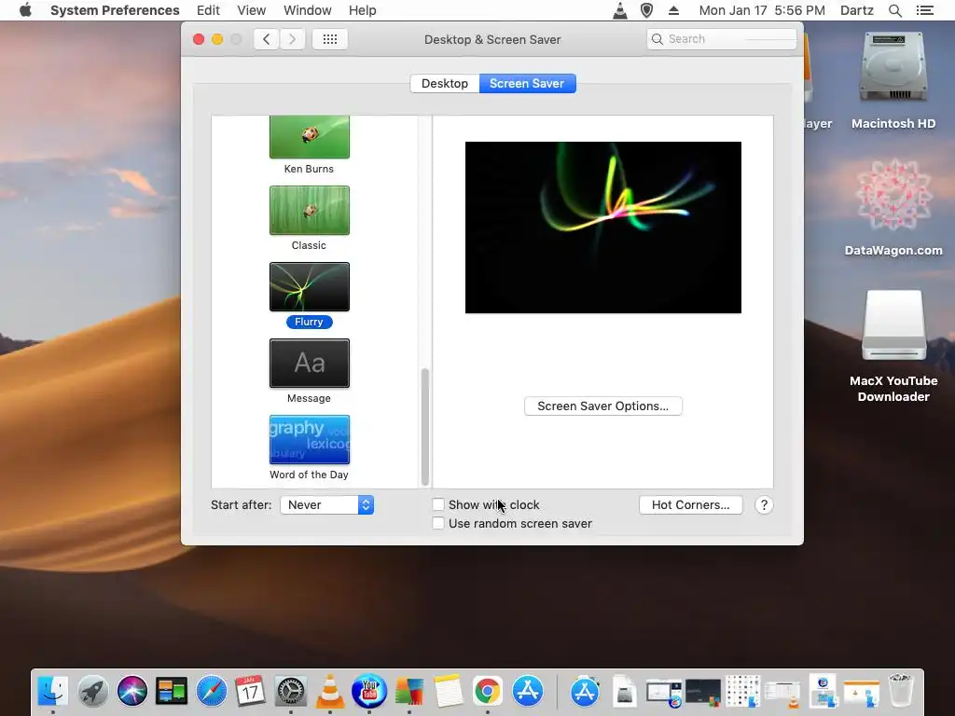
Task: Click the Hot Corners button
Action: 691,504
